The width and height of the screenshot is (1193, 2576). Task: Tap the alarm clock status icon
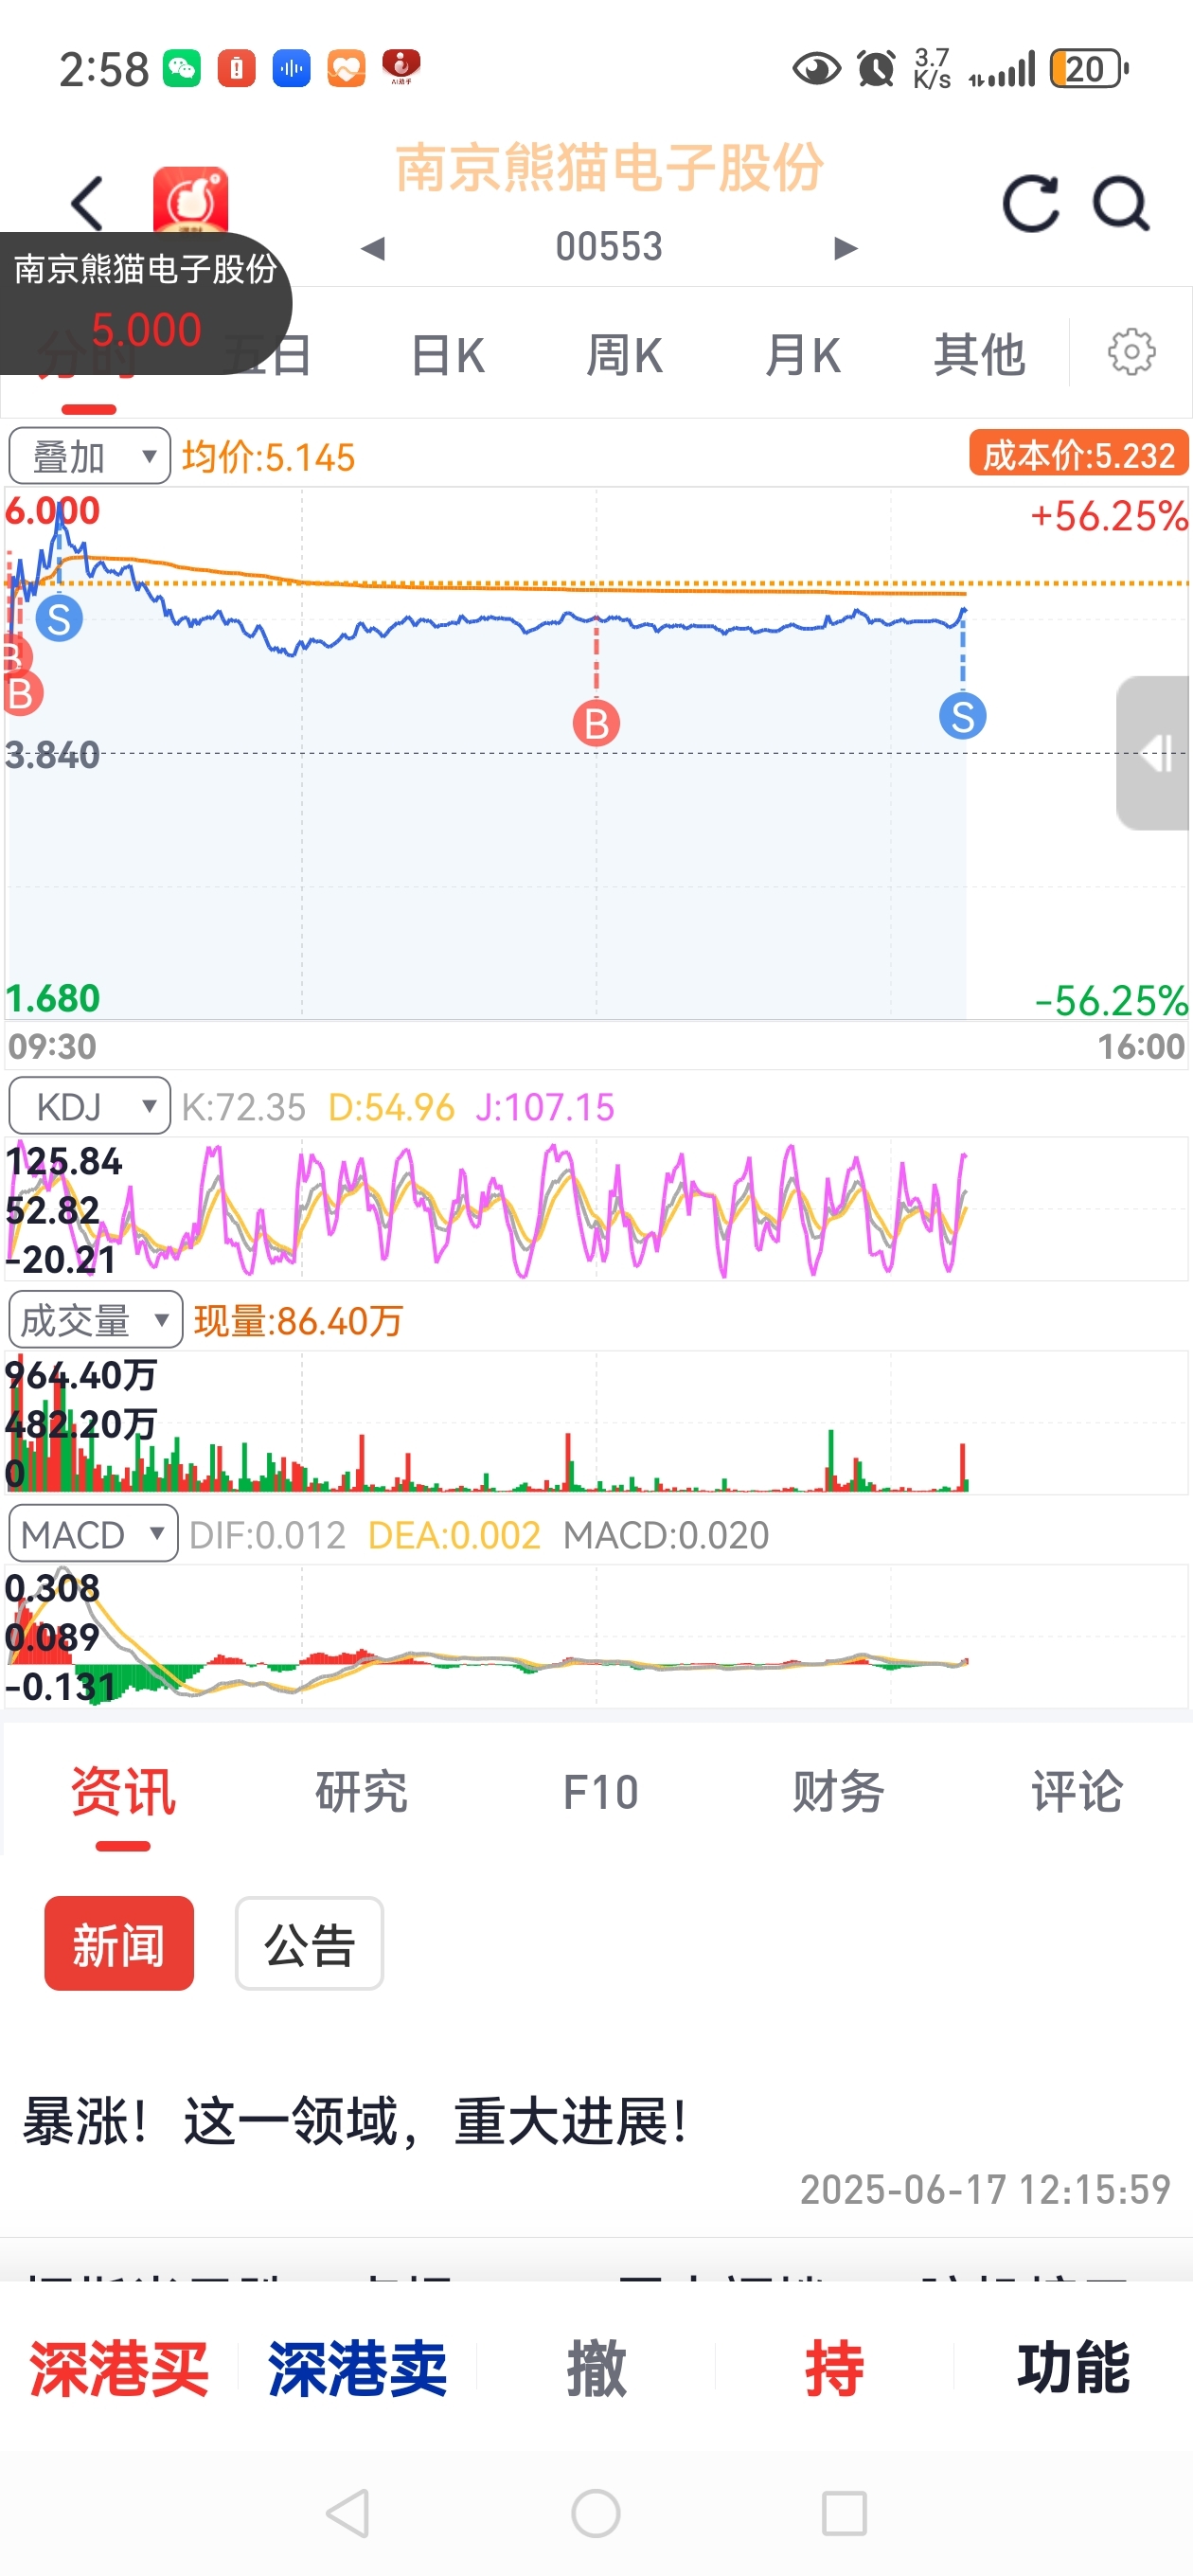[x=876, y=68]
